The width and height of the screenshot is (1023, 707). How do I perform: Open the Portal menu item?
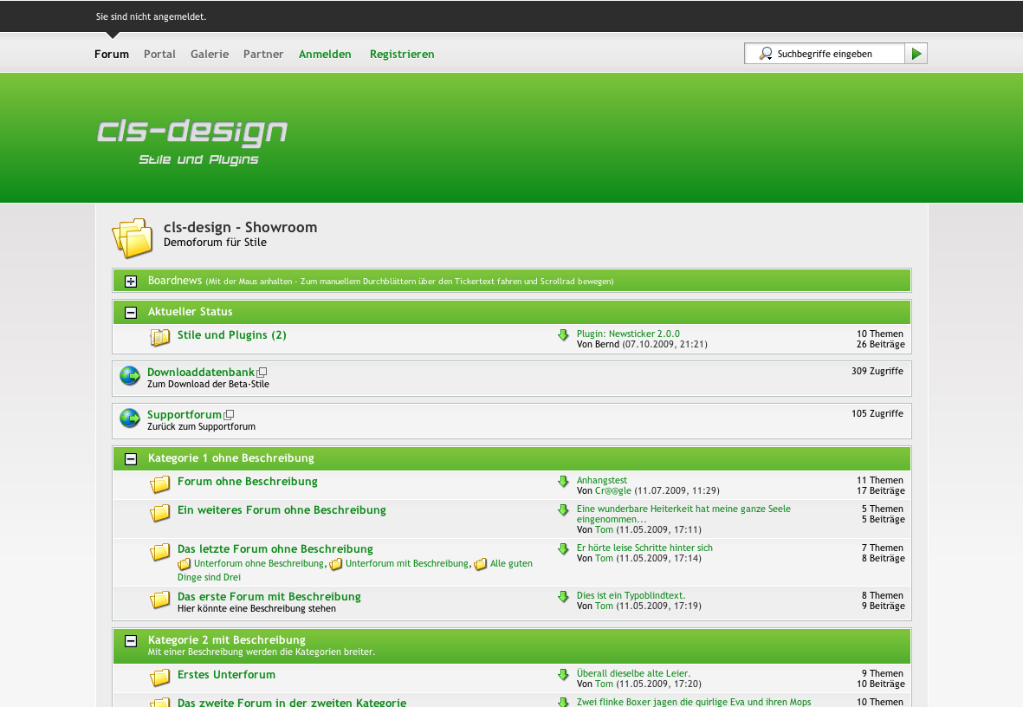point(159,54)
